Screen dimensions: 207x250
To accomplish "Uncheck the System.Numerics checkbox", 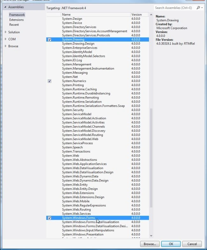I will point(50,81).
